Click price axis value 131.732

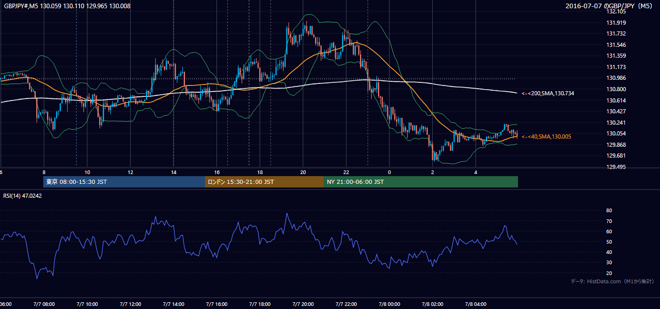coord(617,33)
